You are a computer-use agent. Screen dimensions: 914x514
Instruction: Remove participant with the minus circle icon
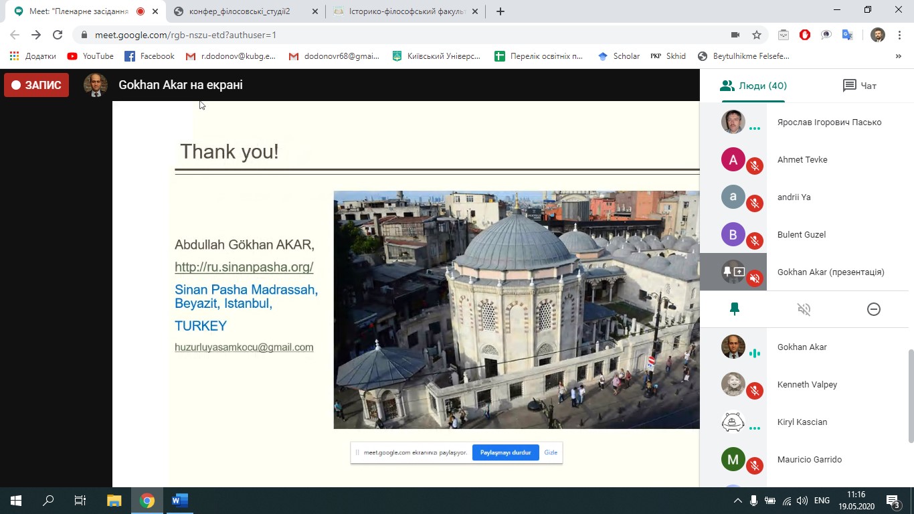[x=873, y=309]
